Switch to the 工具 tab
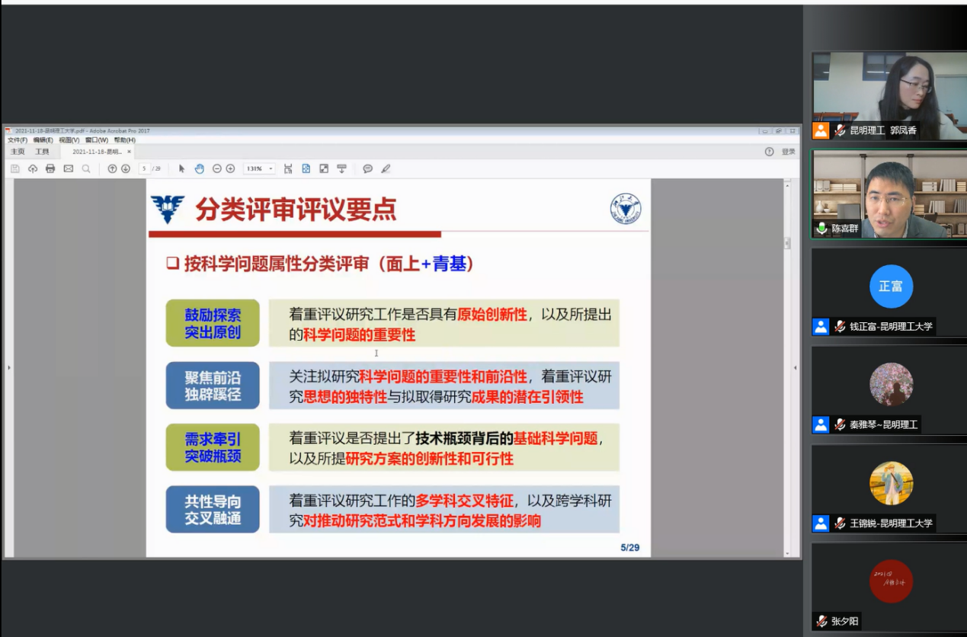 pyautogui.click(x=42, y=152)
